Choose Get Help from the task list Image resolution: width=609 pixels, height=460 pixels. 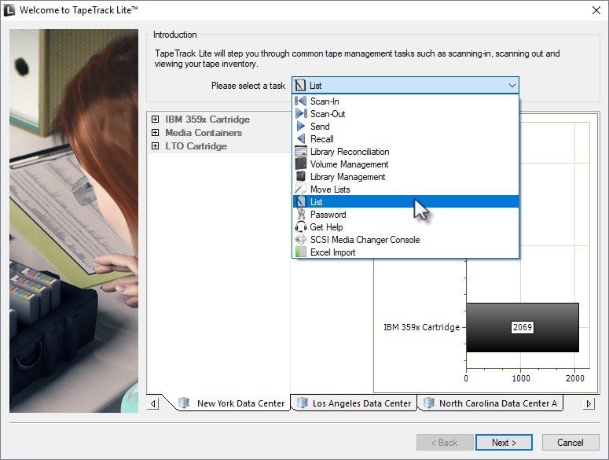[x=405, y=227]
